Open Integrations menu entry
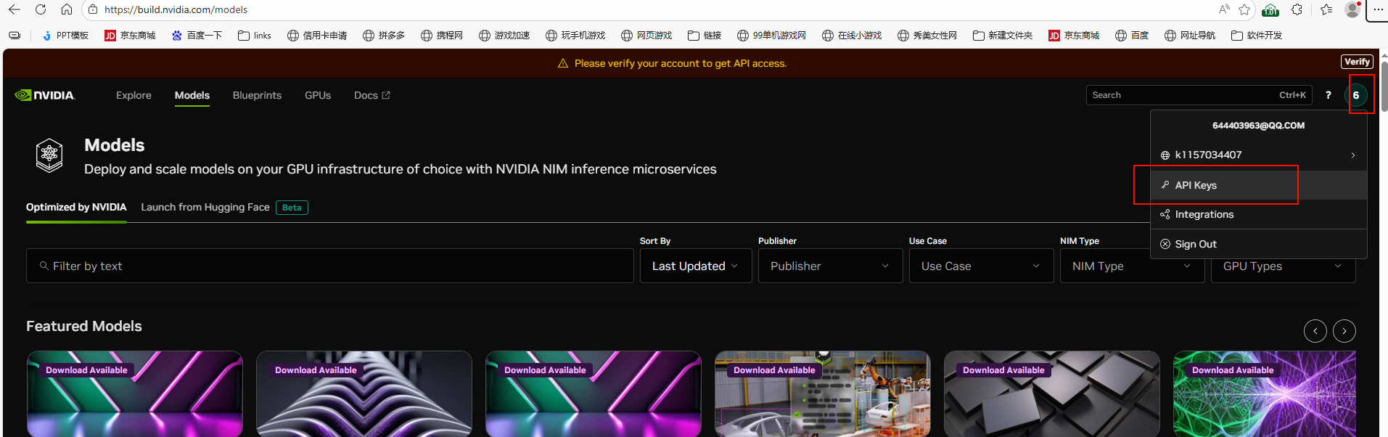 click(1259, 214)
